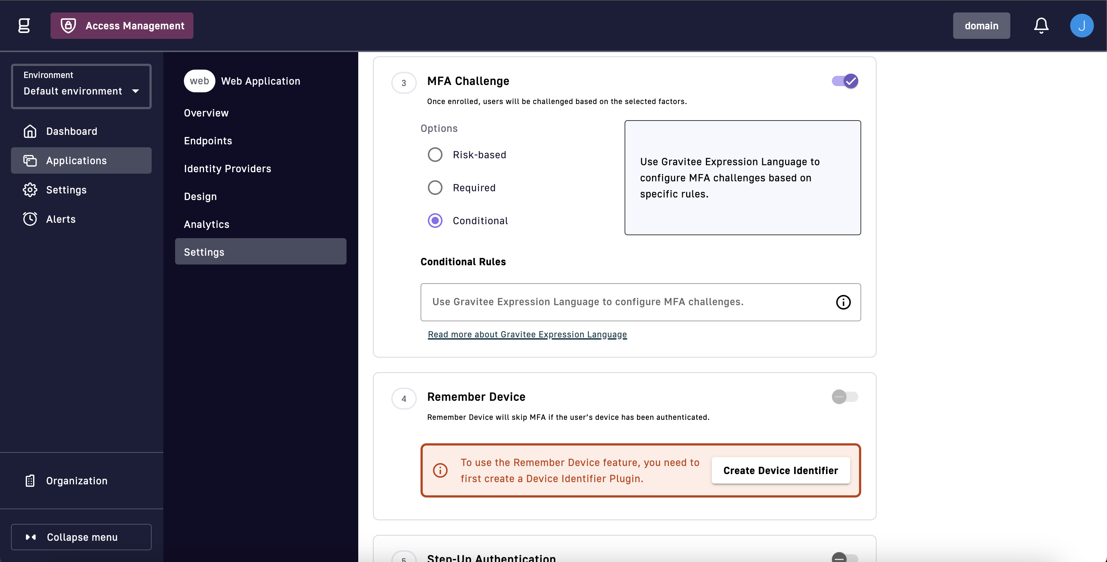Expand the Default environment dropdown
The image size is (1107, 562).
pyautogui.click(x=81, y=86)
